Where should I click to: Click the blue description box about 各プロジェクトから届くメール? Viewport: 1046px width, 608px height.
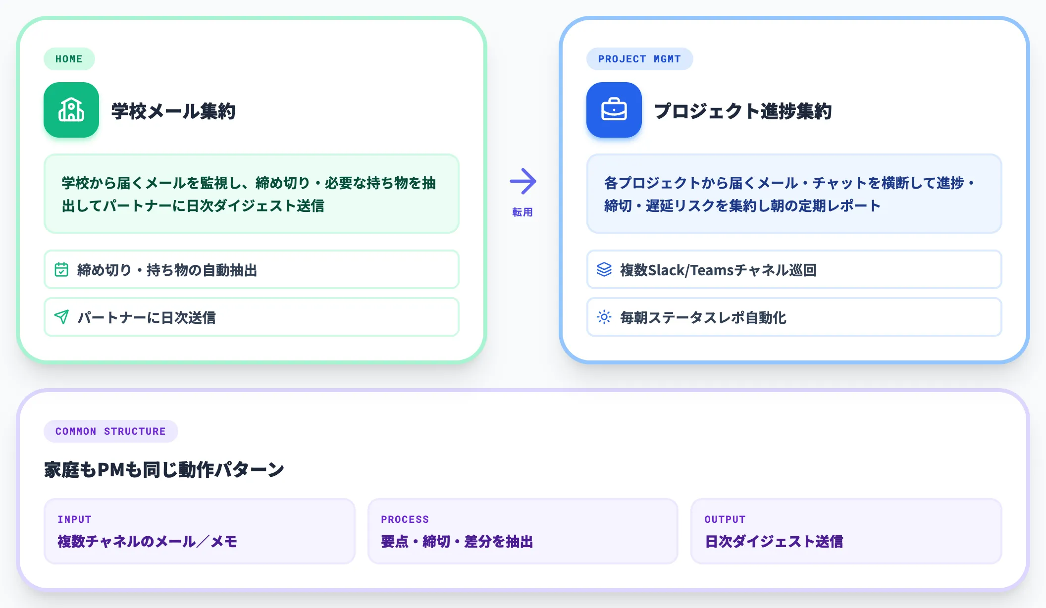794,194
